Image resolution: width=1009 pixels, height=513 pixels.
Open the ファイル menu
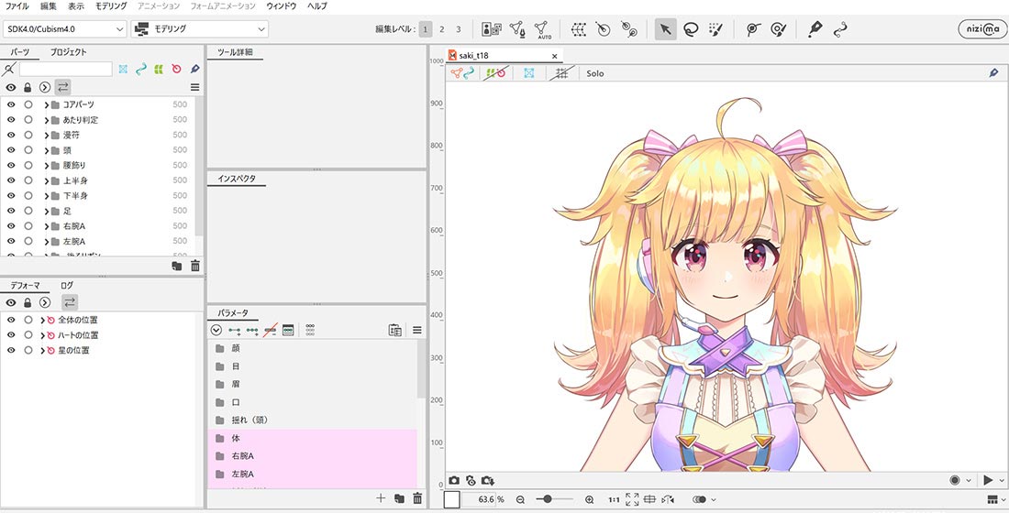point(17,5)
